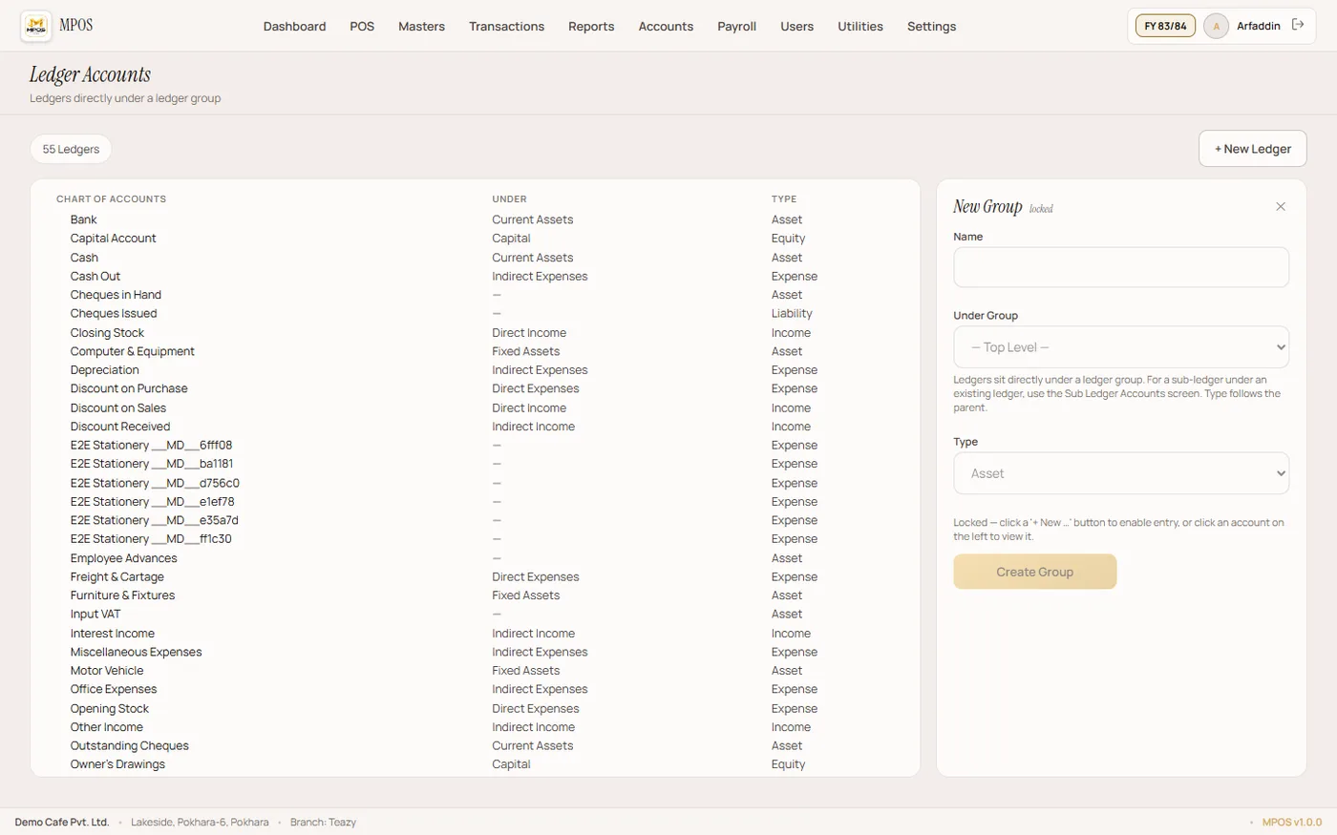Image resolution: width=1337 pixels, height=835 pixels.
Task: Select the E2E Stationery __MD__6fff08 ledger
Action: click(x=475, y=445)
